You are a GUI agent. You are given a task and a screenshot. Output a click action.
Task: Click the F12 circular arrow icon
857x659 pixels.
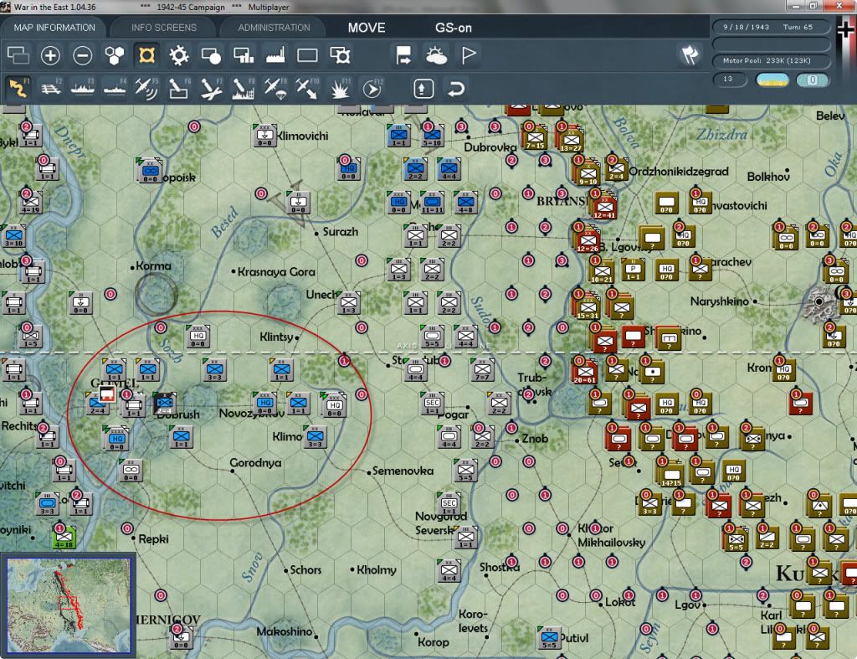pyautogui.click(x=372, y=88)
